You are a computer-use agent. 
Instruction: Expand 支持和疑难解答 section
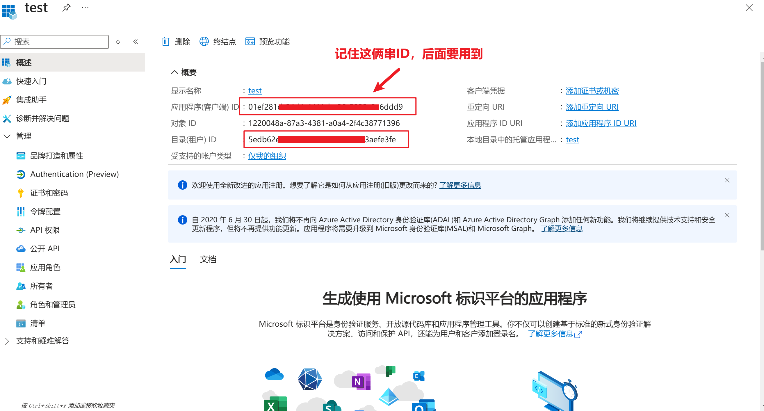(7, 341)
